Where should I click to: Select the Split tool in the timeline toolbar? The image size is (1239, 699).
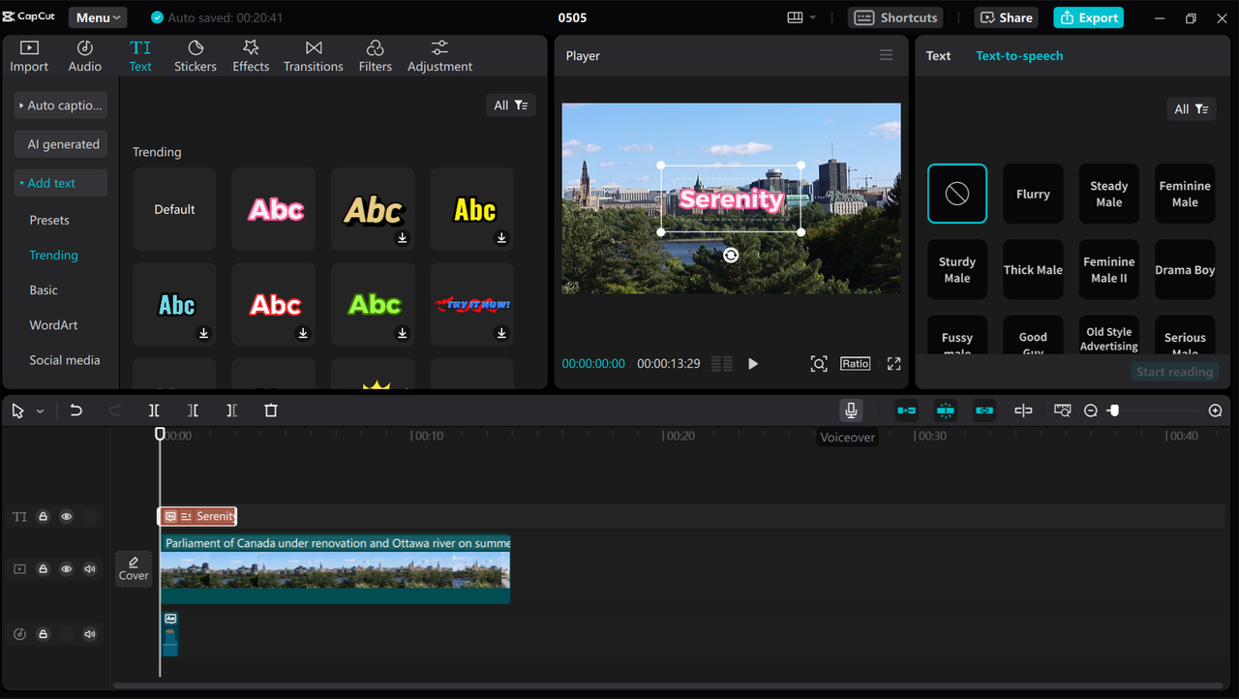154,410
